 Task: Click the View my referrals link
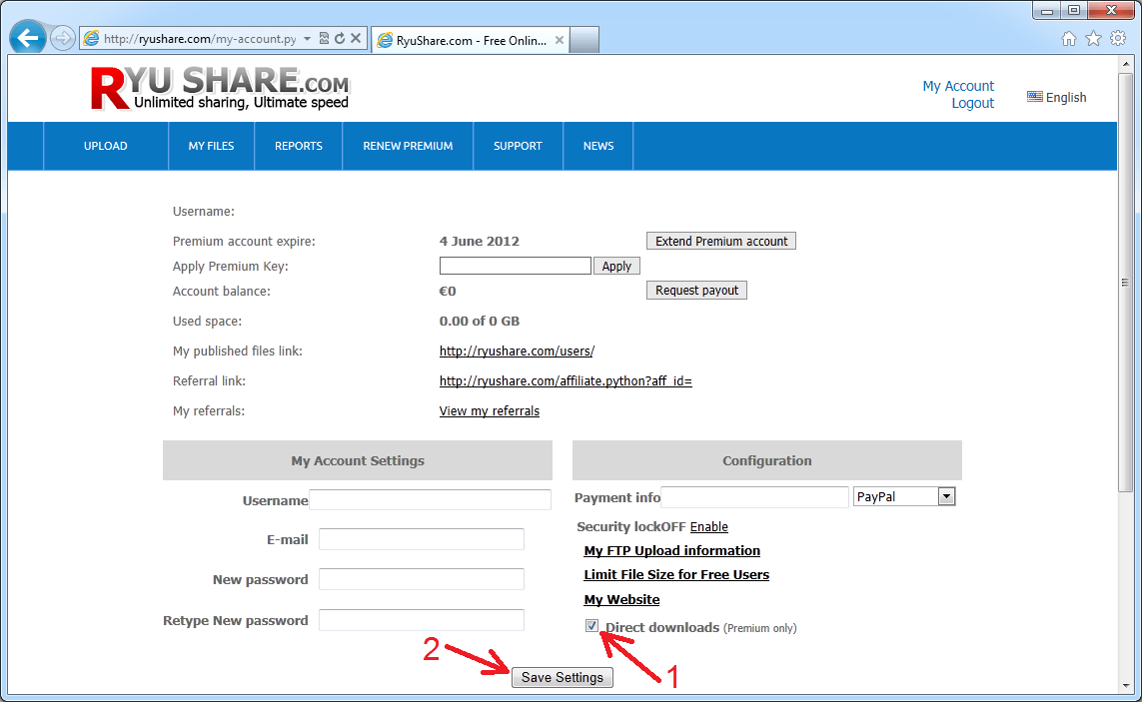pyautogui.click(x=490, y=410)
